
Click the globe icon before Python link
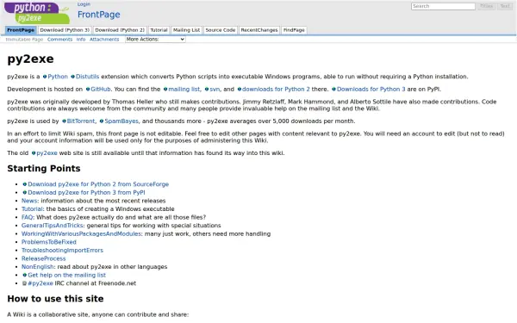pyautogui.click(x=45, y=77)
